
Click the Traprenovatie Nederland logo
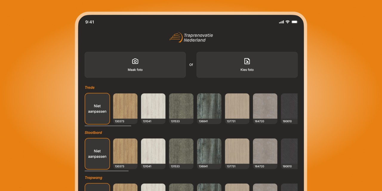coord(191,37)
